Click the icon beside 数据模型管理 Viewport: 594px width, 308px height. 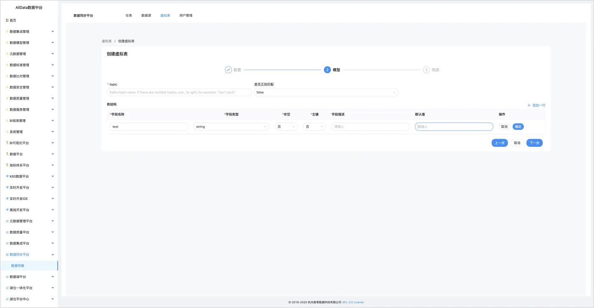coord(7,43)
